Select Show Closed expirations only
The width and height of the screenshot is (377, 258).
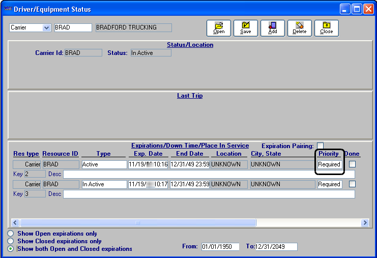coord(11,241)
